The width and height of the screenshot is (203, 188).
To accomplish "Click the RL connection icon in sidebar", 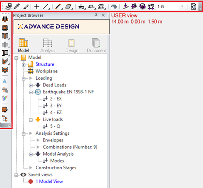I will tap(5, 90).
